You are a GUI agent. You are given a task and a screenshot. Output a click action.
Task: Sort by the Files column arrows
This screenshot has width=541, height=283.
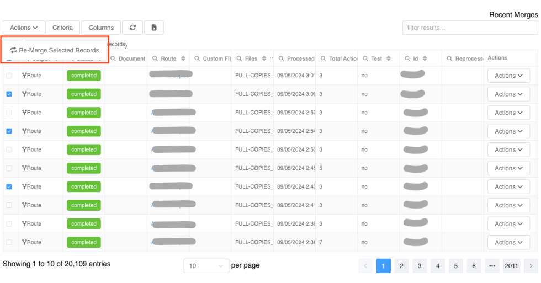pos(264,58)
